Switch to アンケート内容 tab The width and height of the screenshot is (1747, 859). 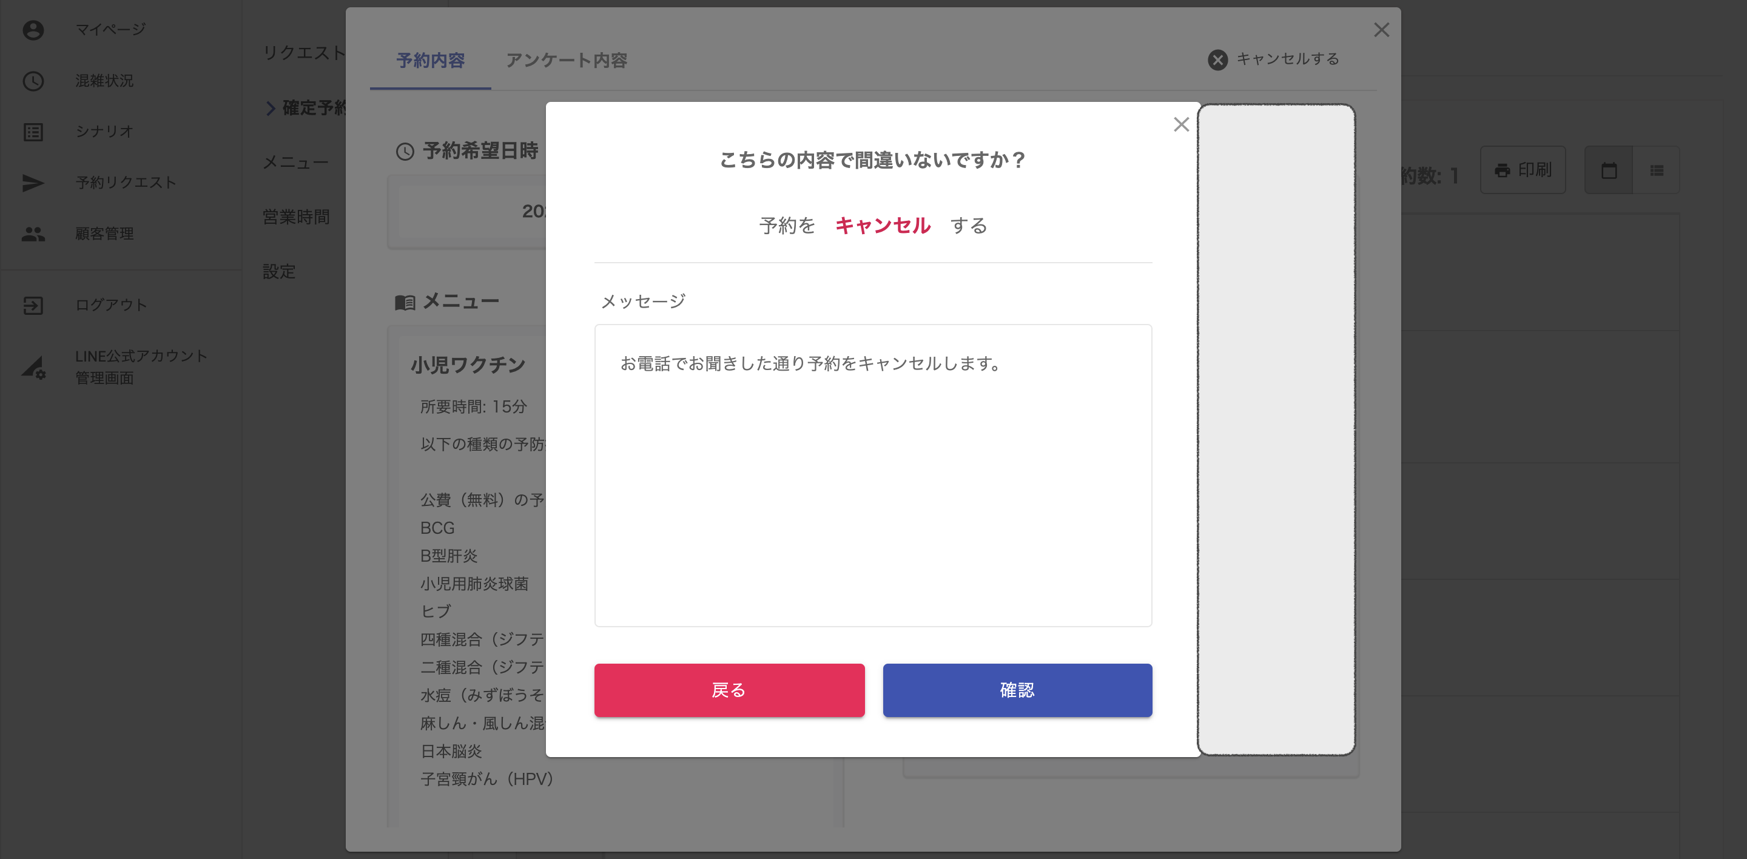tap(567, 60)
